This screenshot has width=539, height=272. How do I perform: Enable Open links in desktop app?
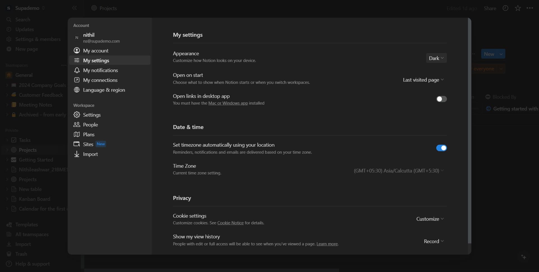click(x=441, y=99)
